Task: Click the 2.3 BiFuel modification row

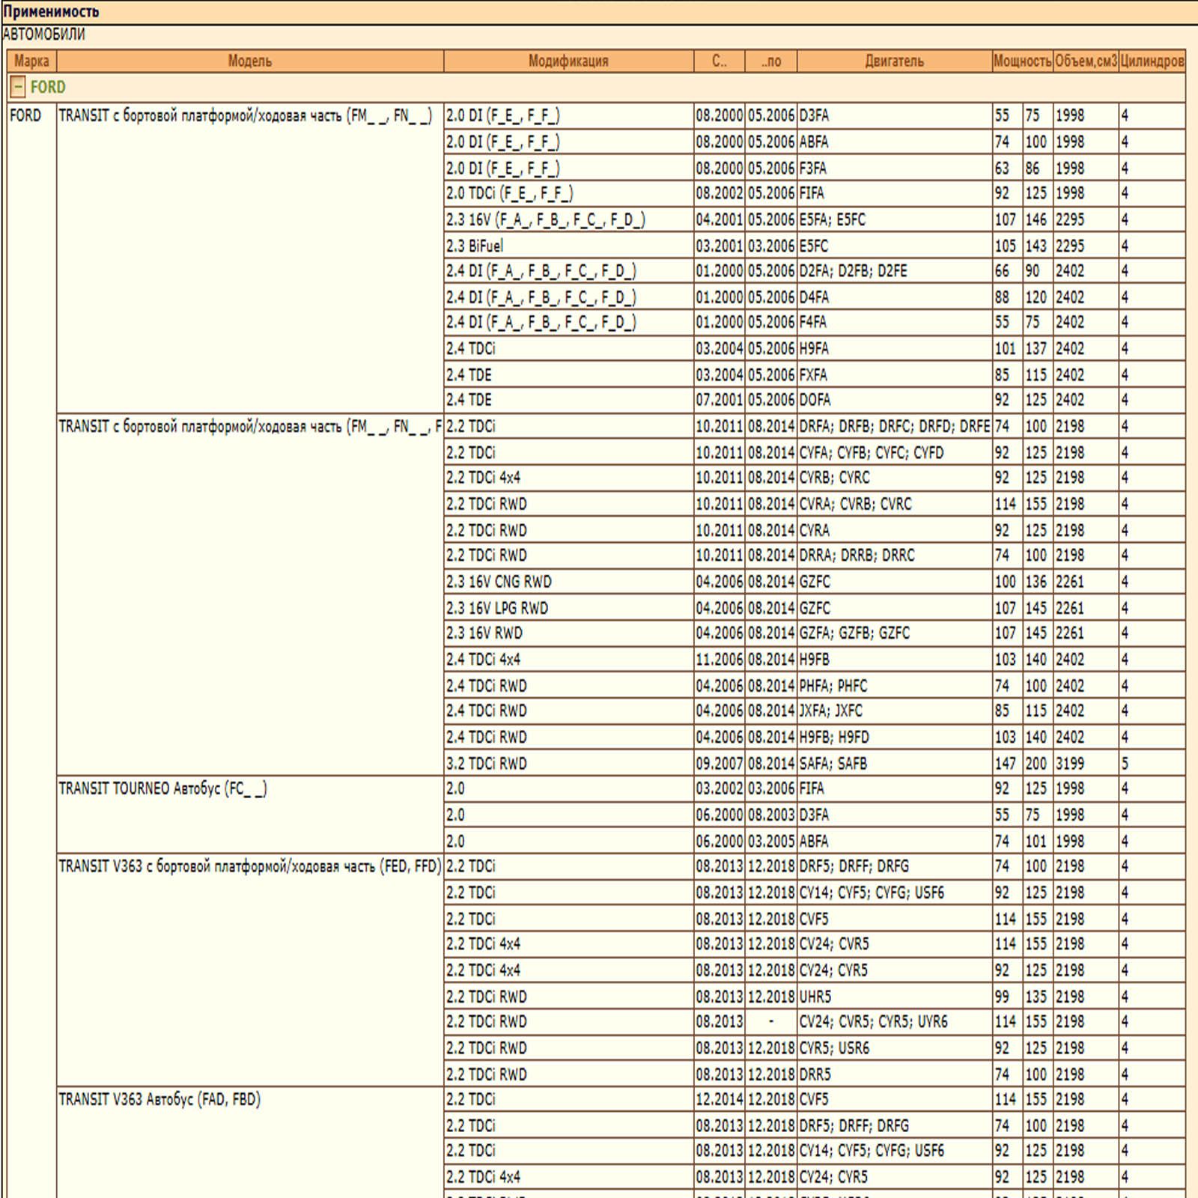Action: [475, 246]
